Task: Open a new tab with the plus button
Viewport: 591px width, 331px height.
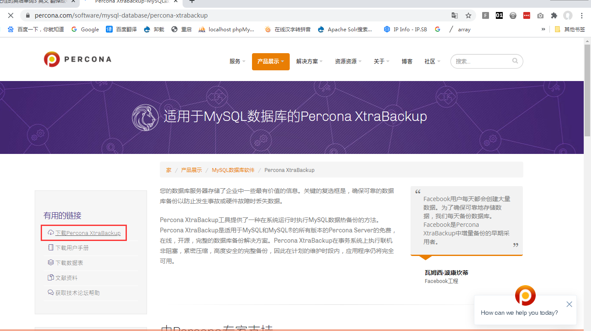Action: [x=192, y=1]
